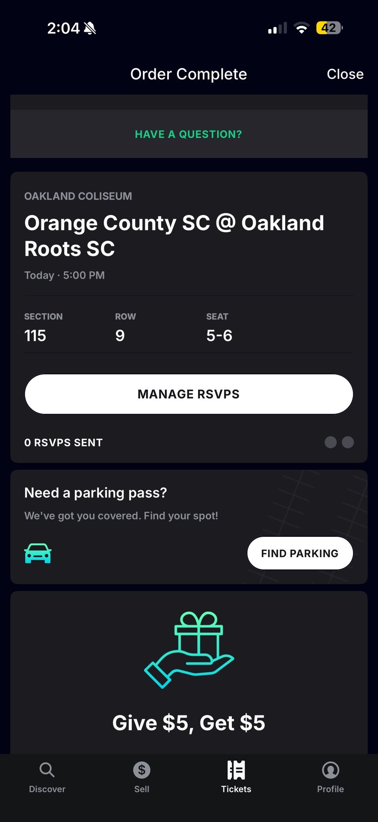378x822 pixels.
Task: Tap the silent mode bell icon
Action: pyautogui.click(x=90, y=29)
